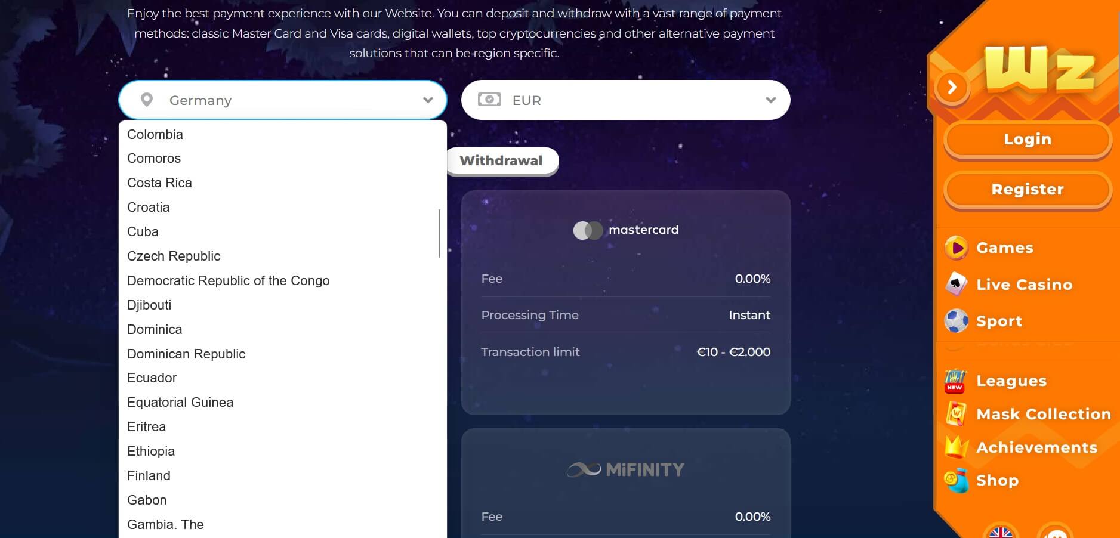Screen dimensions: 1120x538
Task: Click the Games play icon in sidebar
Action: click(x=956, y=248)
